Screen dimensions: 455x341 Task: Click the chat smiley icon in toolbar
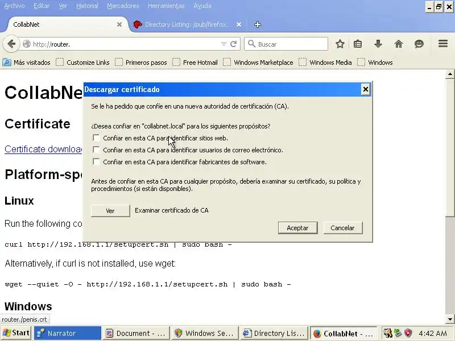[x=419, y=44]
